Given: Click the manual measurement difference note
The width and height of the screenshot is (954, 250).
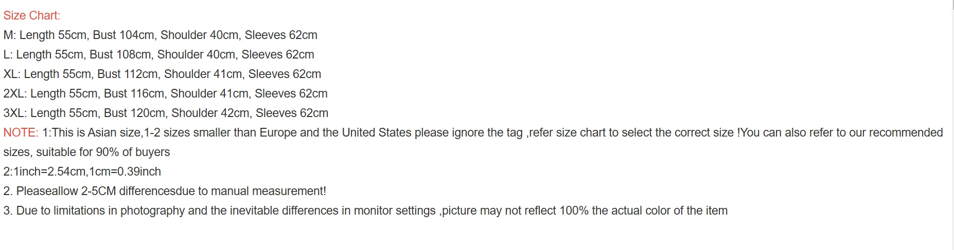Looking at the screenshot, I should click(x=165, y=191).
